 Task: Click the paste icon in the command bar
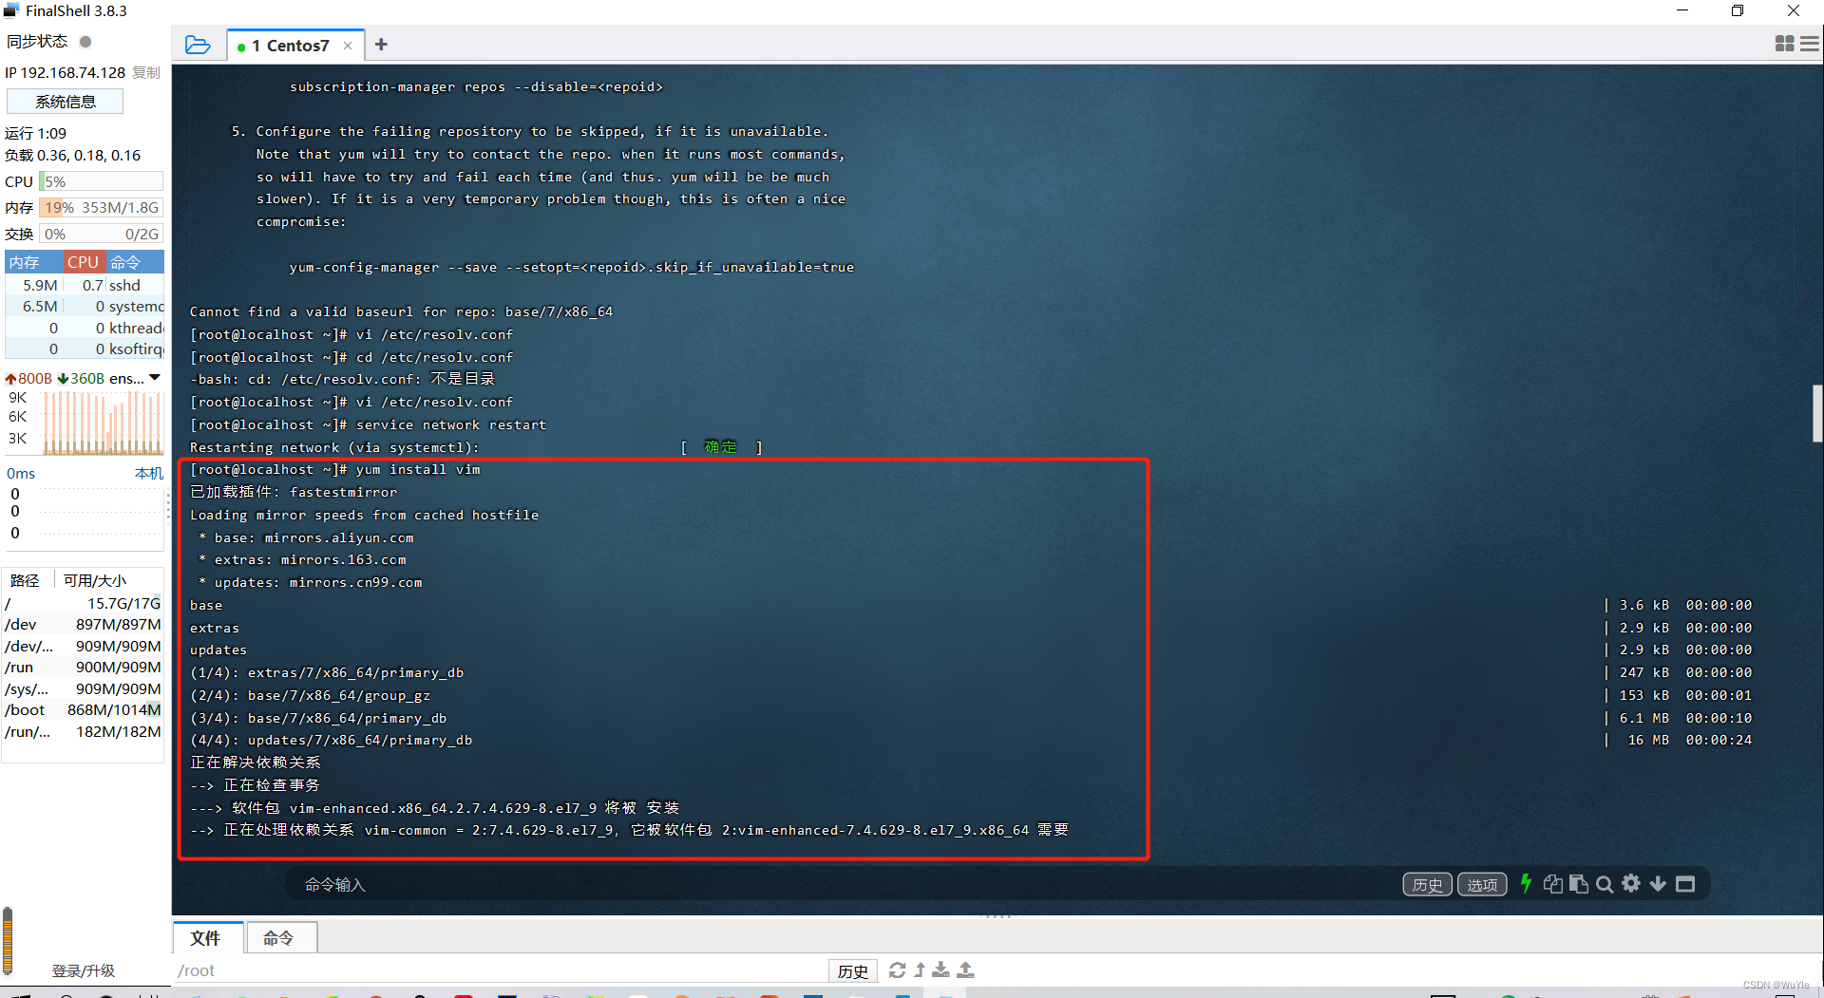point(1579,884)
